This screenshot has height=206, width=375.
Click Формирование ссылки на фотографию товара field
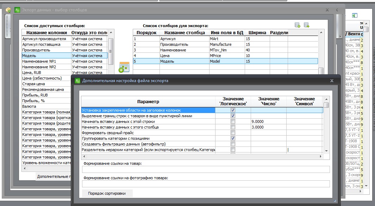[x=206, y=184]
